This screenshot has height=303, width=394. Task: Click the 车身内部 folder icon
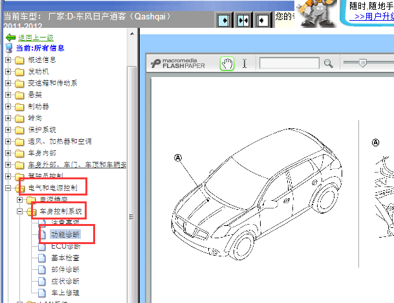[19, 153]
